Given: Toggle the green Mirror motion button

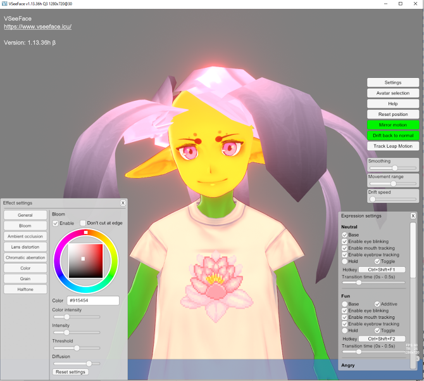Looking at the screenshot, I should [393, 125].
